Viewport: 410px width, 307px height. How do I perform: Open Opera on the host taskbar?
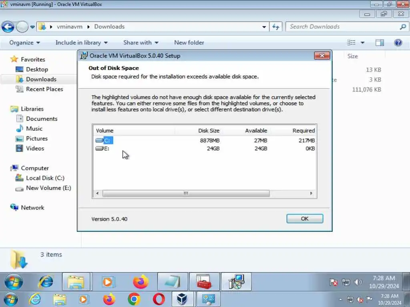[x=159, y=299]
